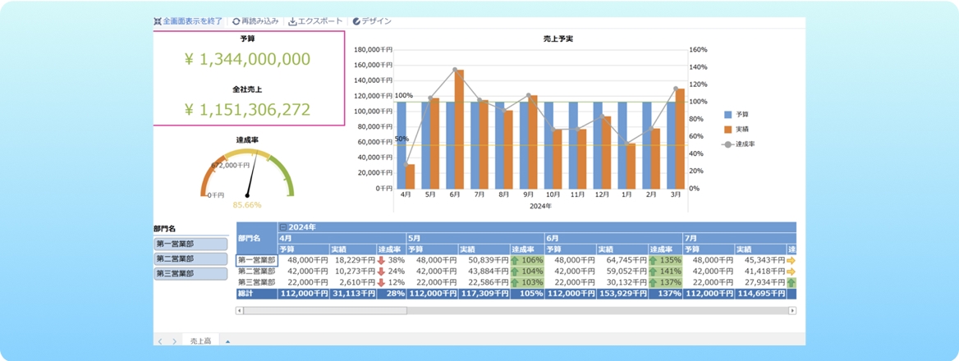Open the sheet list triangle
Image resolution: width=959 pixels, height=361 pixels.
[227, 341]
